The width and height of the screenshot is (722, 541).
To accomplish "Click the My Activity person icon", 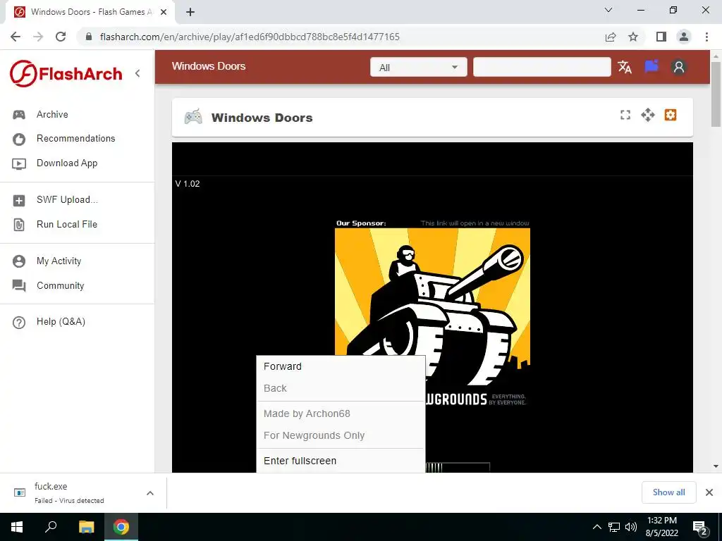I will [x=19, y=261].
